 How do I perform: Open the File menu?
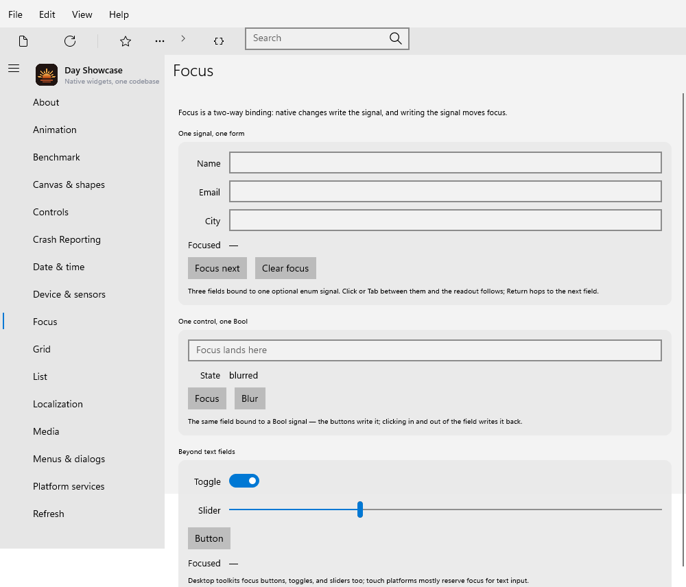(x=15, y=14)
